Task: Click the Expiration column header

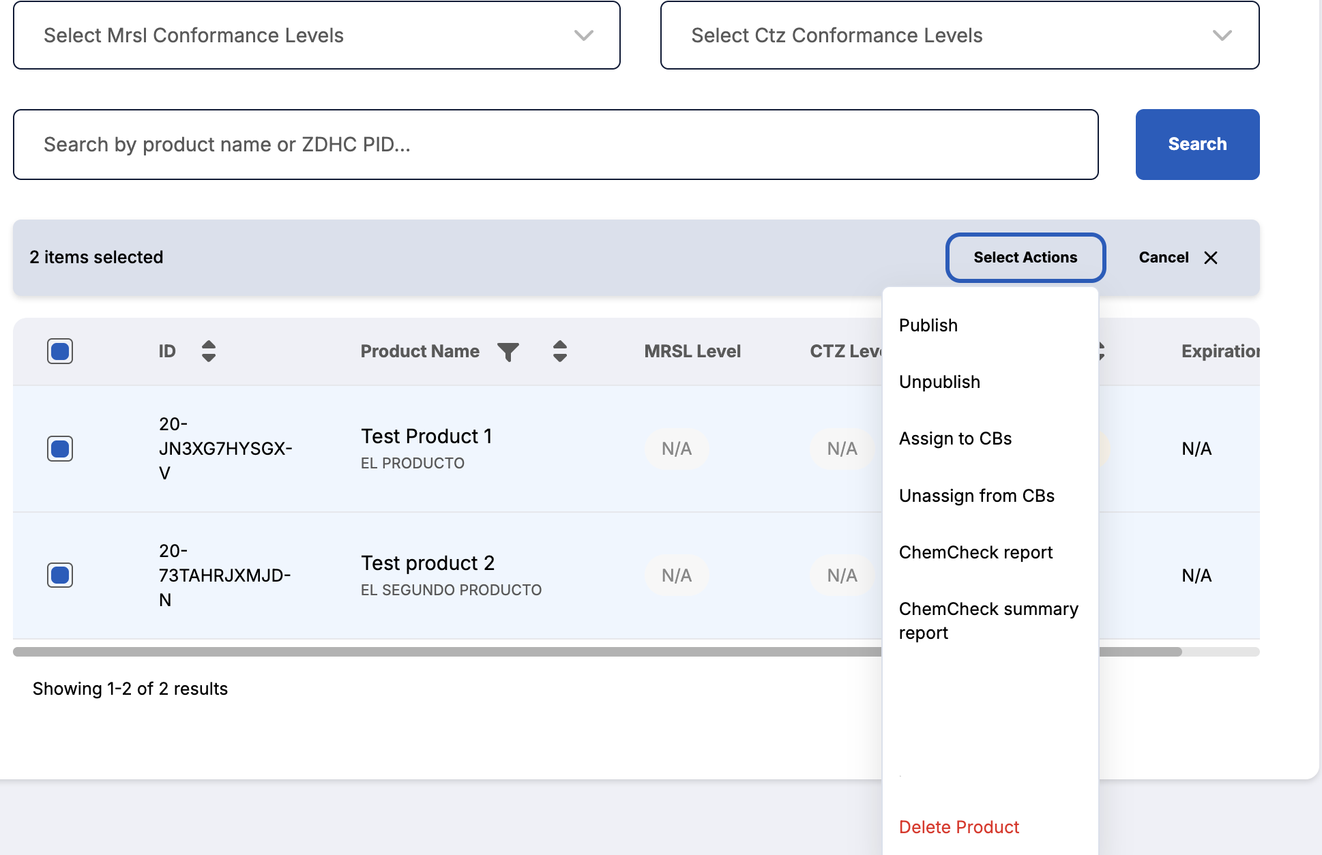Action: click(1220, 351)
